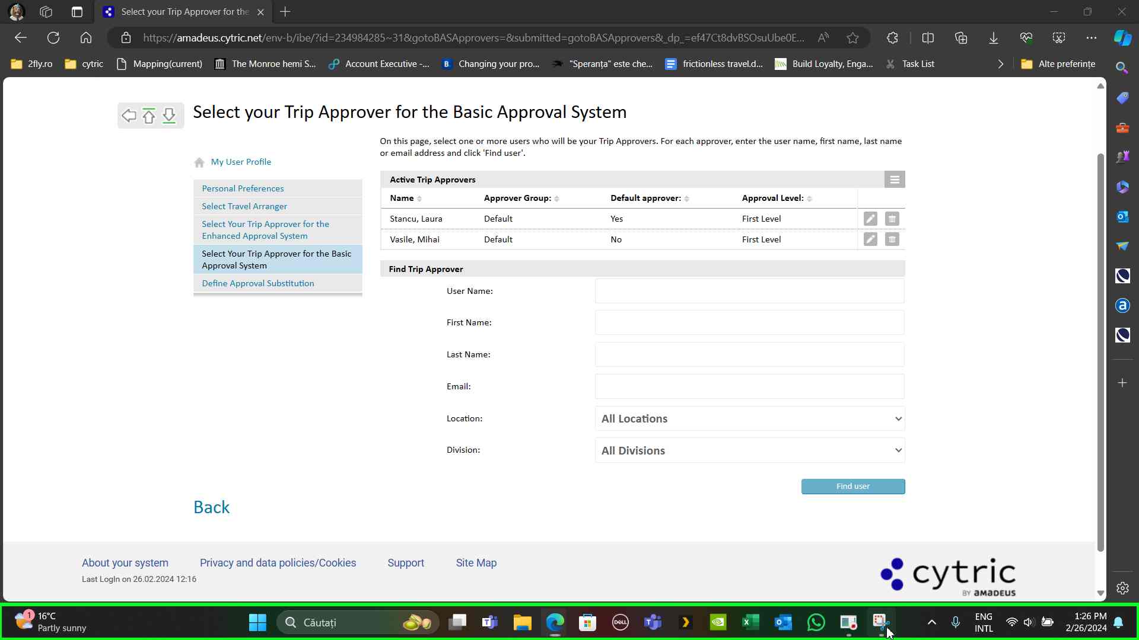Click the Back link

211,507
